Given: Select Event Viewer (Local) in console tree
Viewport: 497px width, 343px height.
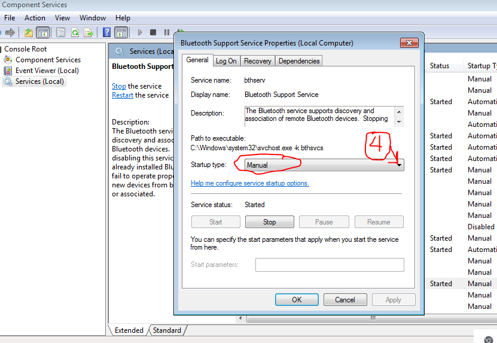Looking at the screenshot, I should pos(47,71).
